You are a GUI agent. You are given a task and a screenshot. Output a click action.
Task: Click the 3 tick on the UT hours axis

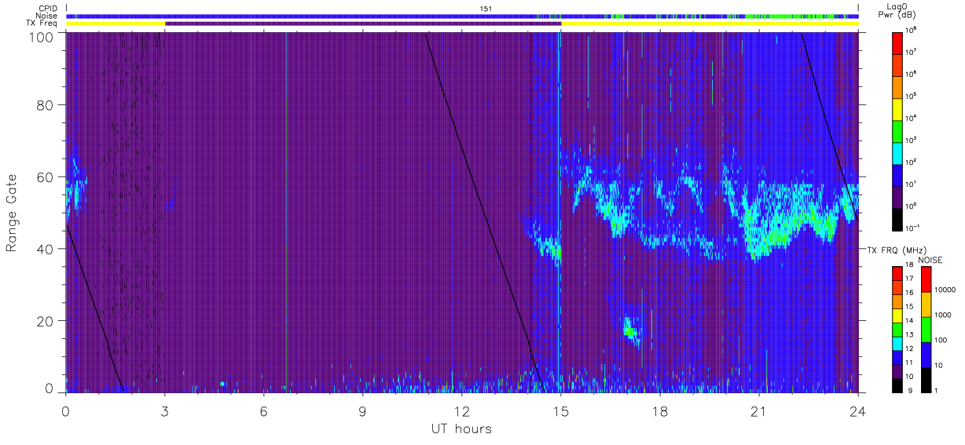[165, 410]
